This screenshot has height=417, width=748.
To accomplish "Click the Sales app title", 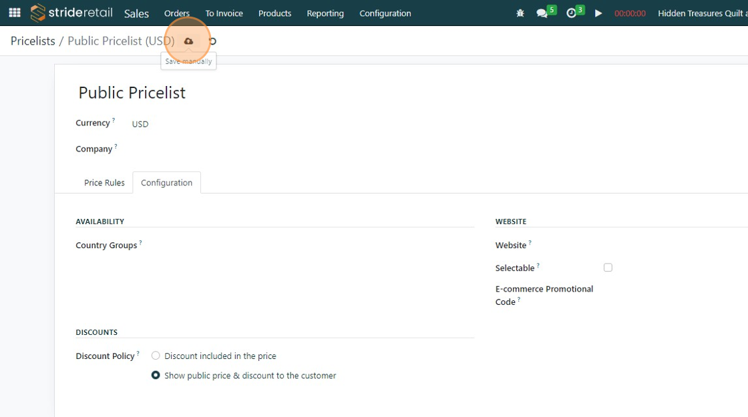I will click(136, 13).
